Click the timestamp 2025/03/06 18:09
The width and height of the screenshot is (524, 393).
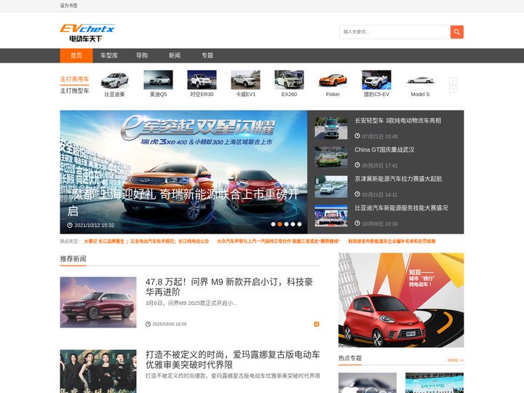170,324
